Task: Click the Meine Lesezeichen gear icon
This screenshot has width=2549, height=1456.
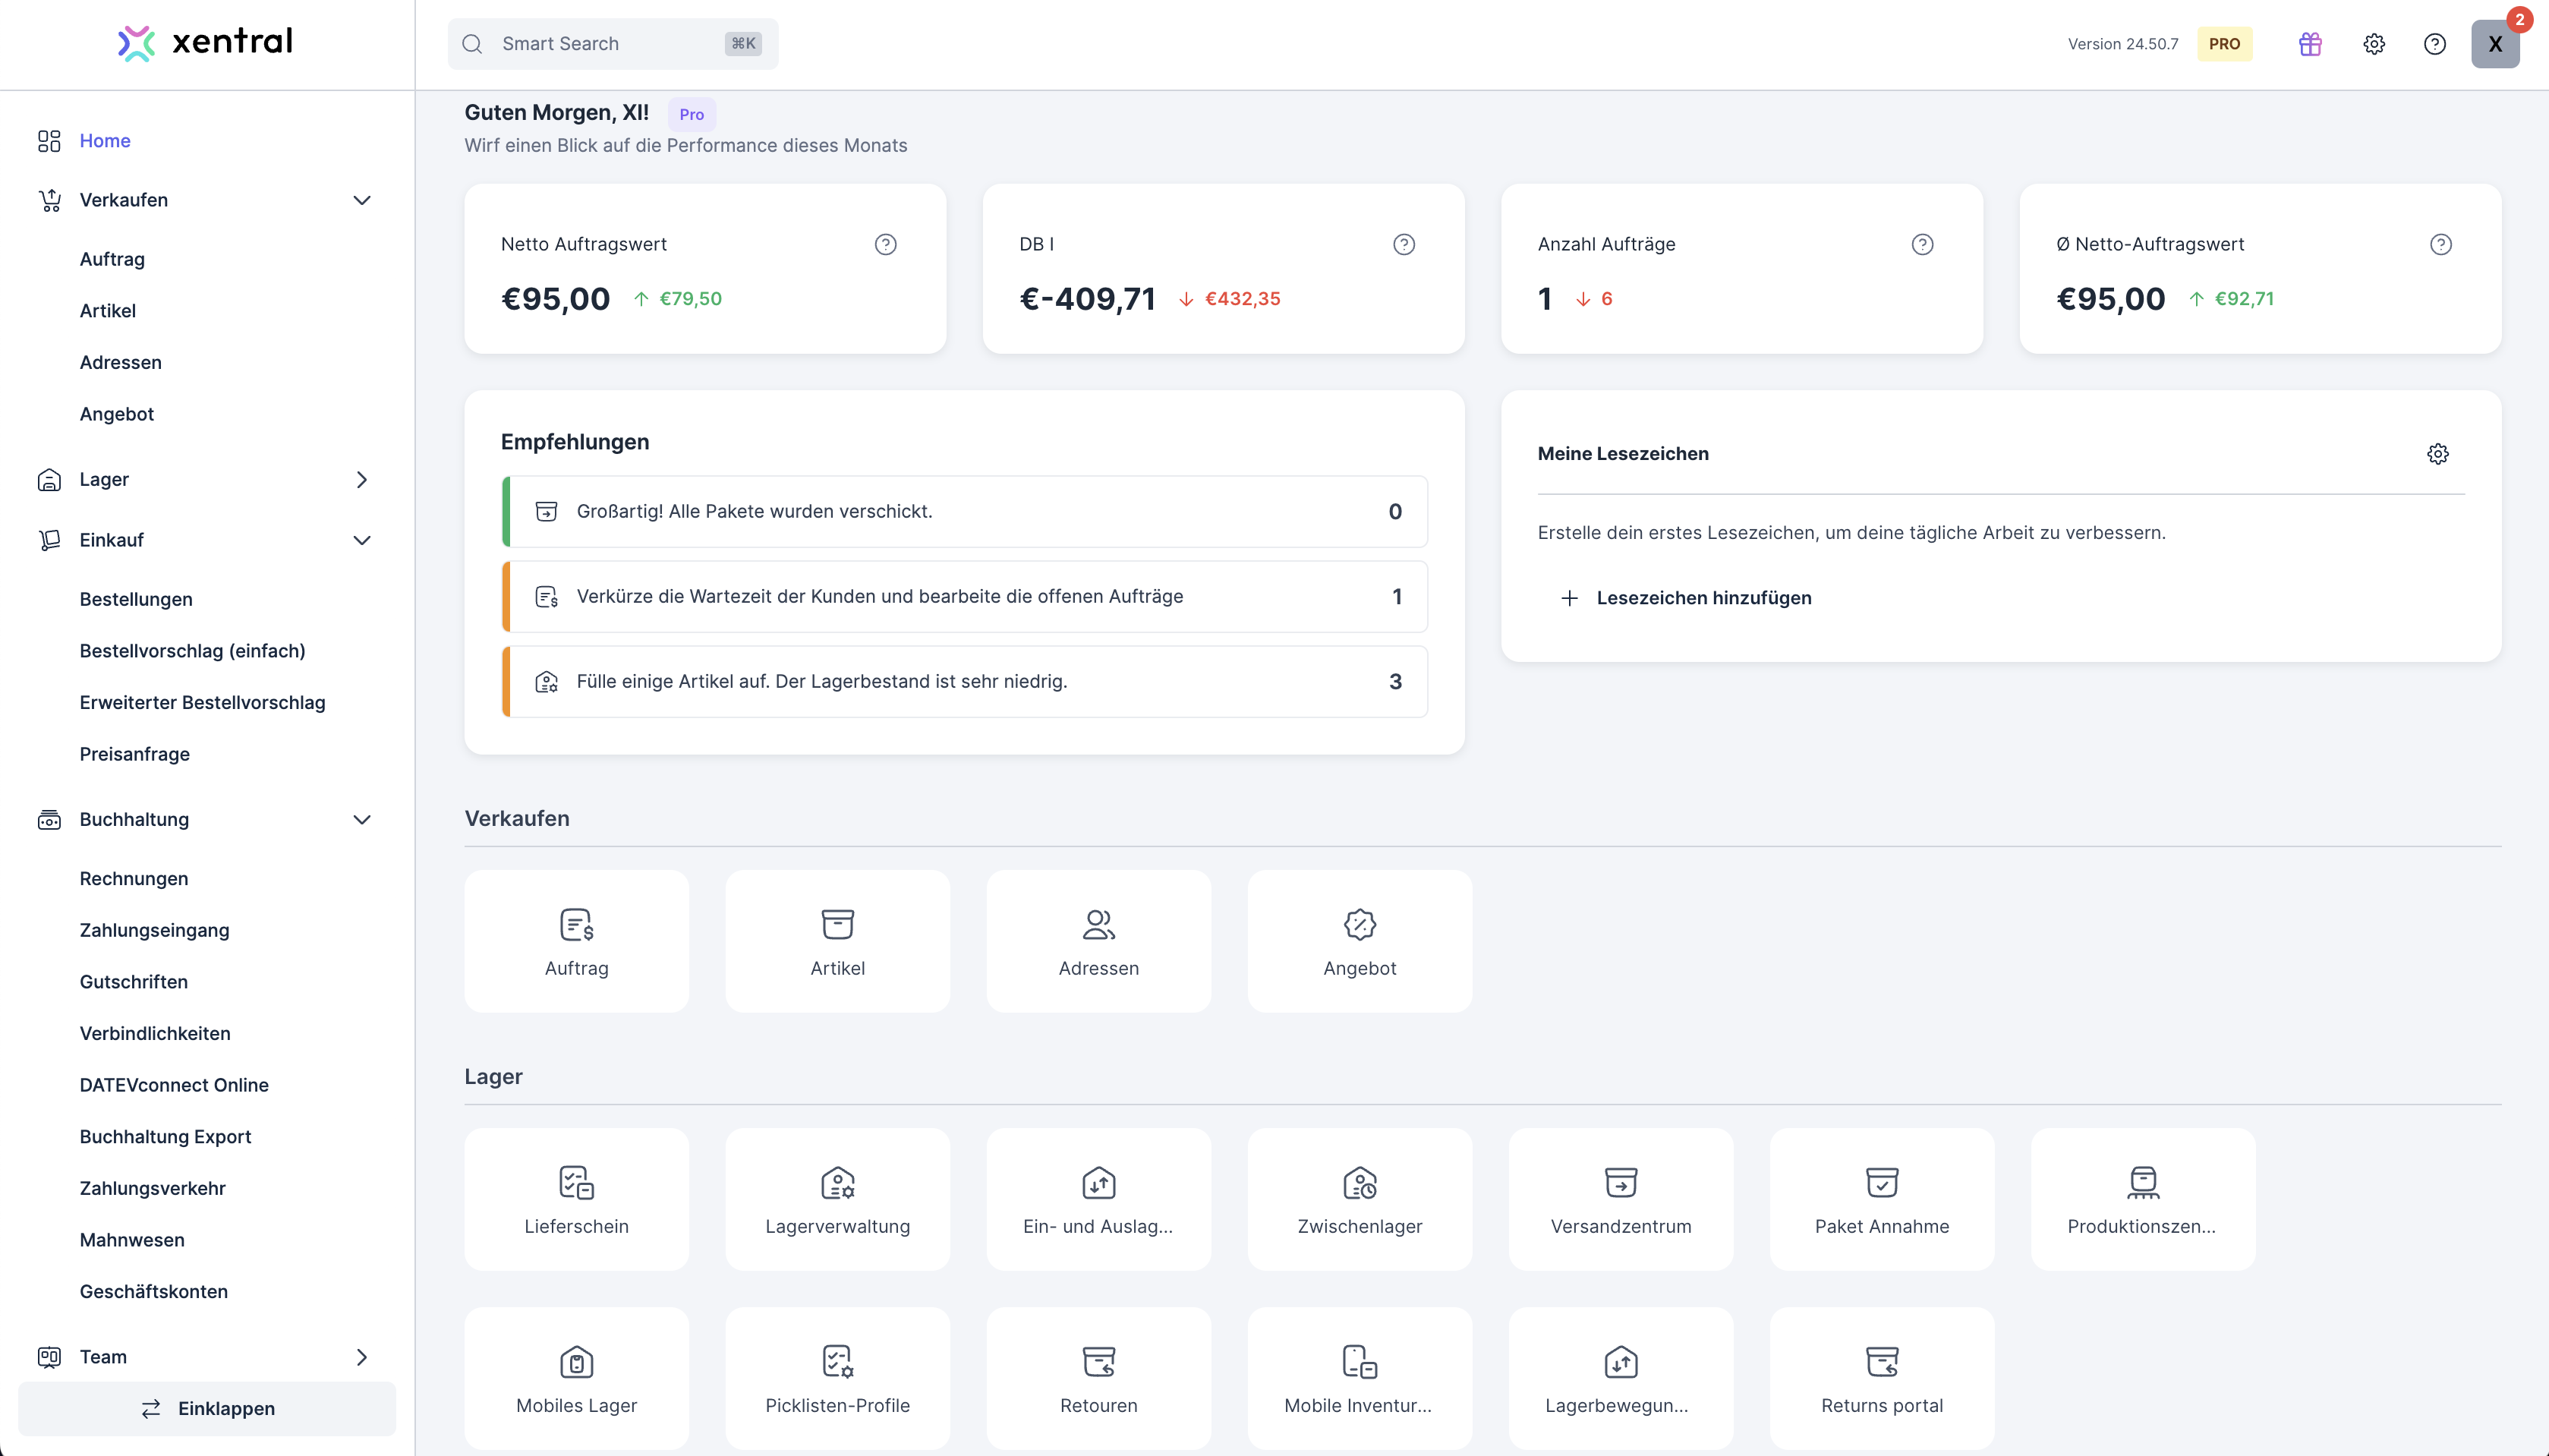Action: (2438, 454)
